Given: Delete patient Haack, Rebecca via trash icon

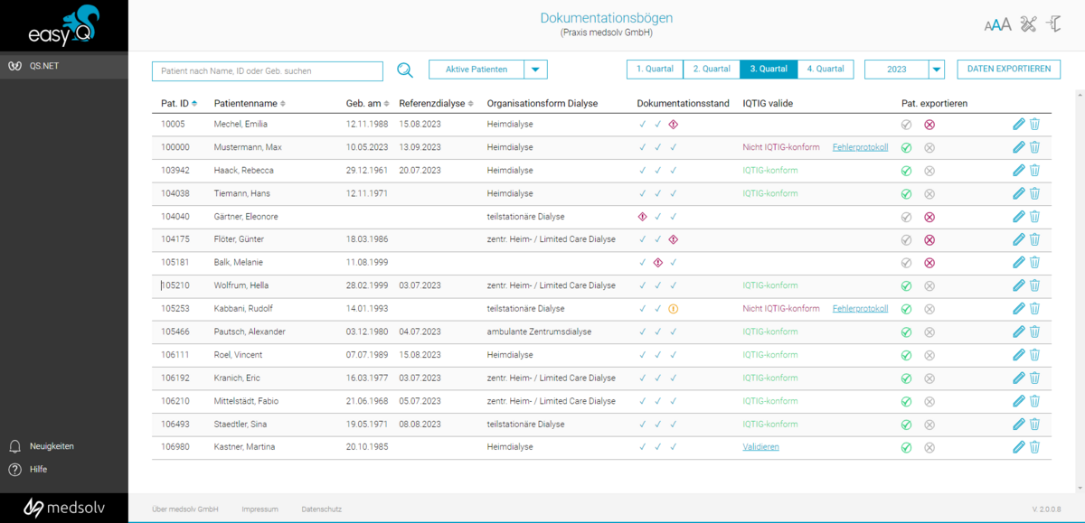Looking at the screenshot, I should [1035, 171].
